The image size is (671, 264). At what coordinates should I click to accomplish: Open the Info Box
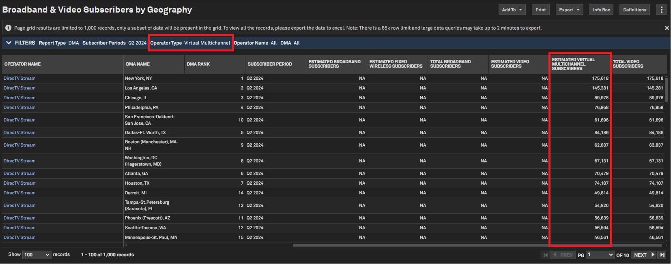tap(601, 10)
